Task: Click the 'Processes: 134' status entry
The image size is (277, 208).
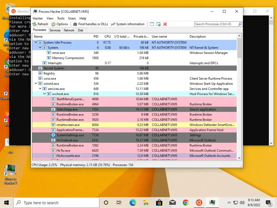Action: point(123,165)
